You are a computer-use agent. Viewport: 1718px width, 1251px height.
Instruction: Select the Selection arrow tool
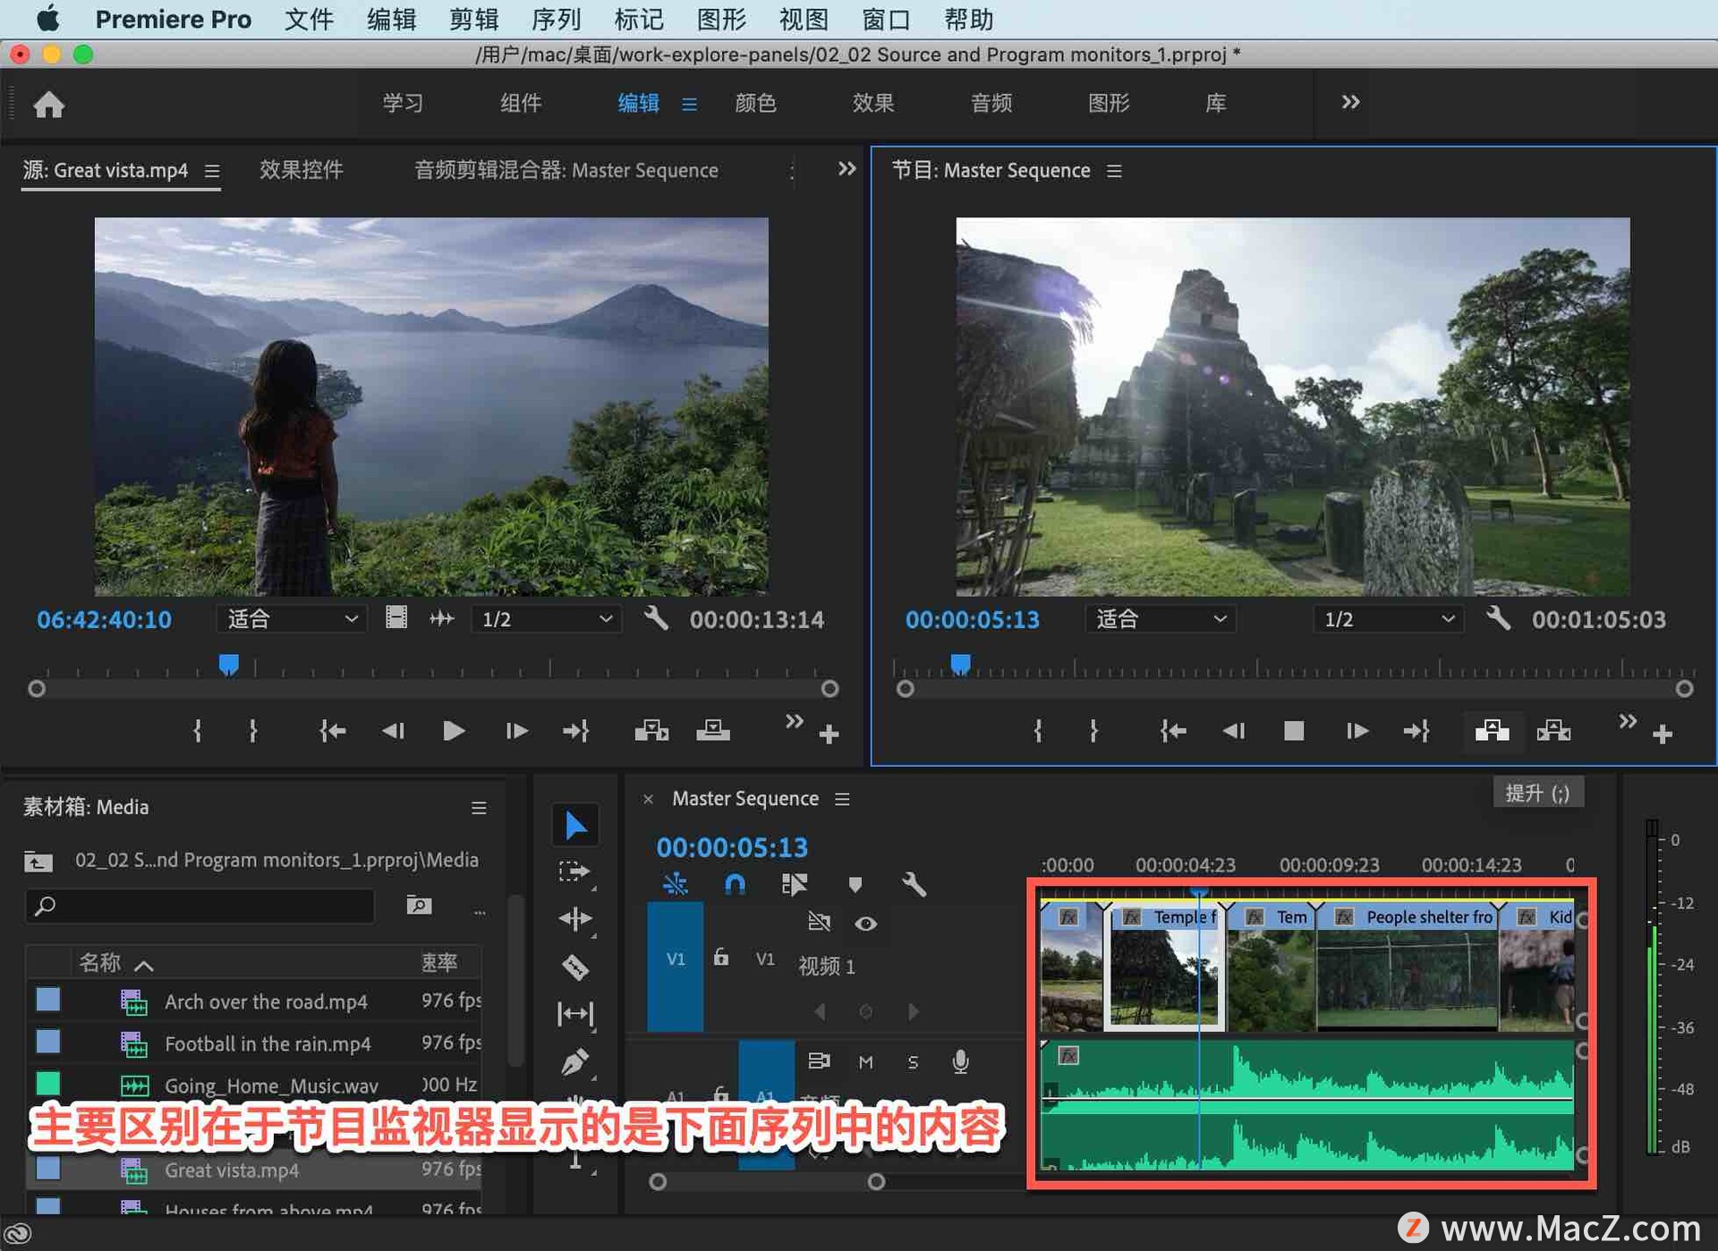[x=575, y=825]
